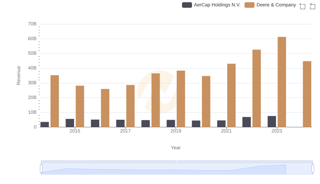The image size is (320, 184).
Task: Click the first Deere & Company bar before 2015
Action: [55, 101]
